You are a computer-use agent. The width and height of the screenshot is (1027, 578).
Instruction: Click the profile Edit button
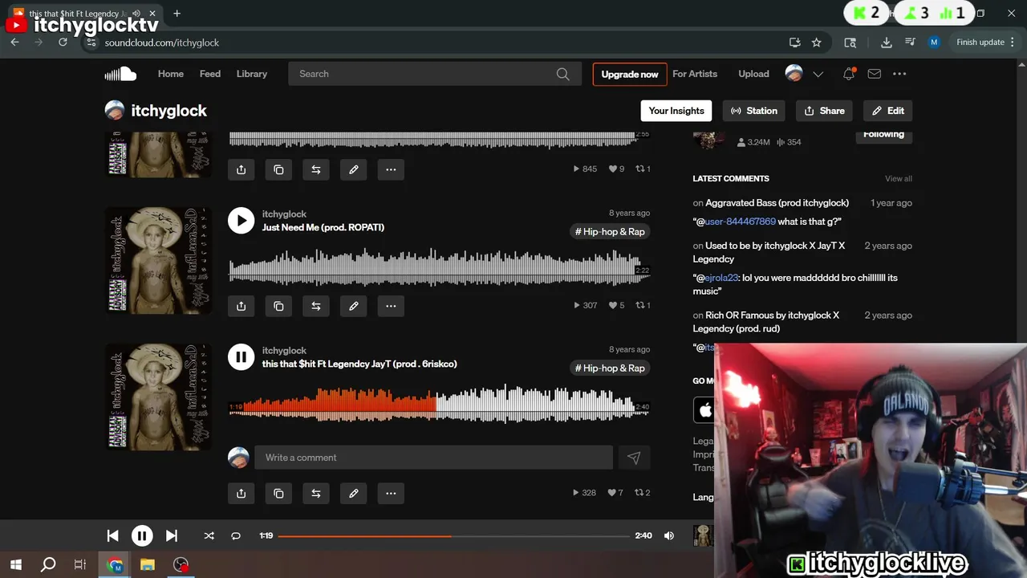[x=887, y=111]
